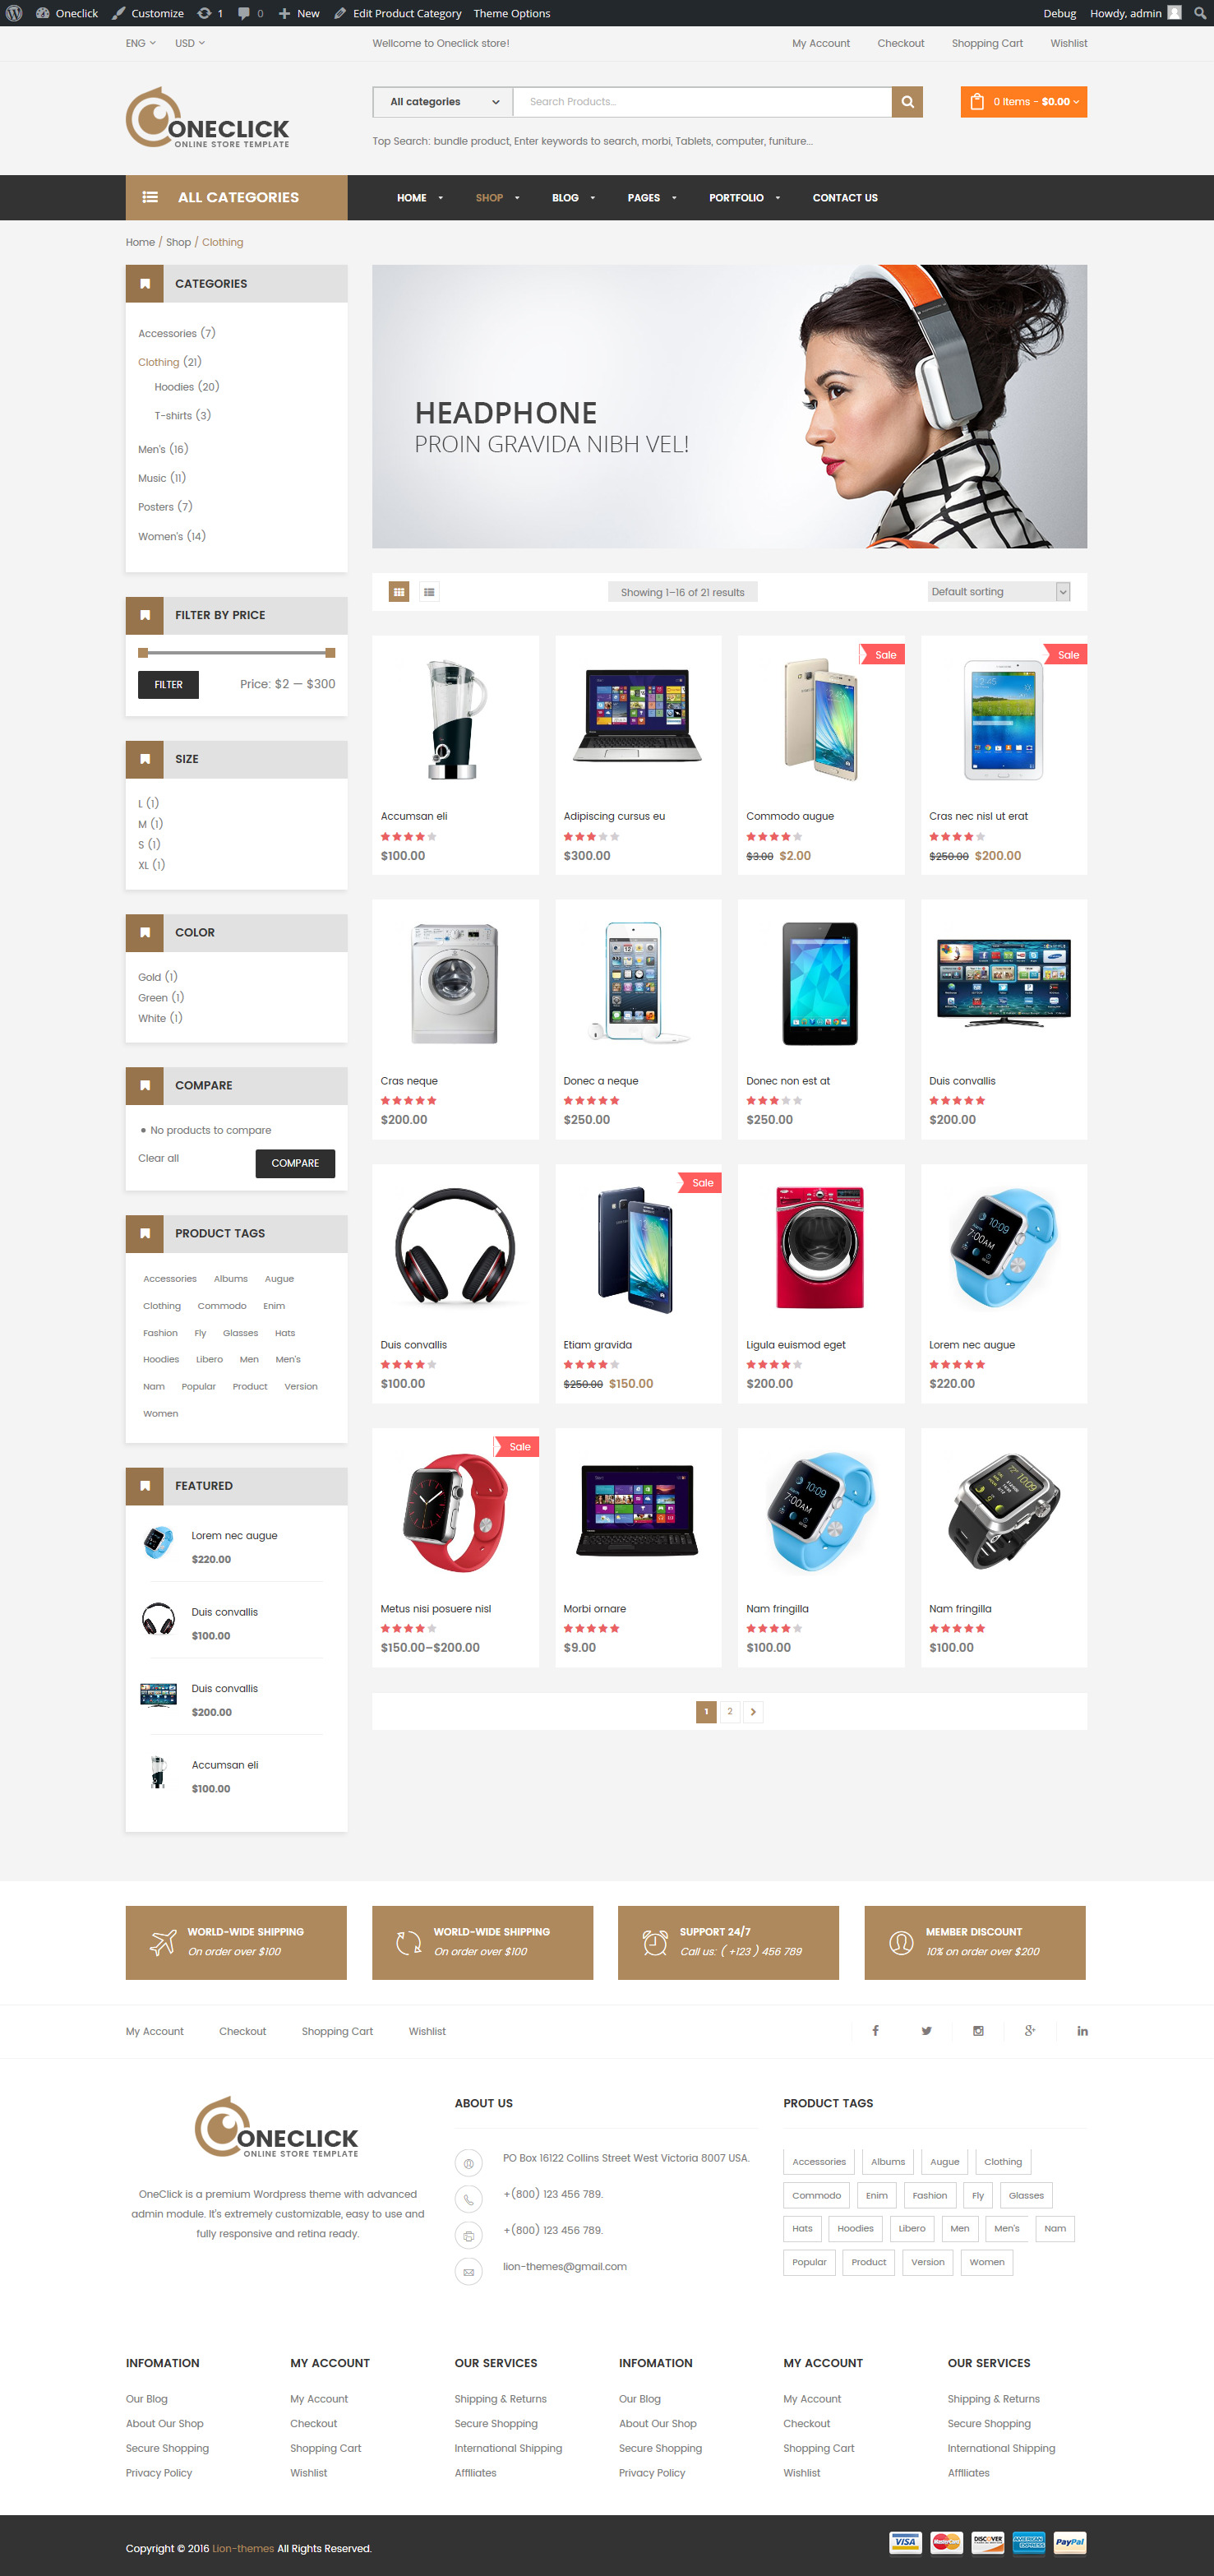Expand the All categories search dropdown
Image resolution: width=1214 pixels, height=2576 pixels.
click(443, 102)
